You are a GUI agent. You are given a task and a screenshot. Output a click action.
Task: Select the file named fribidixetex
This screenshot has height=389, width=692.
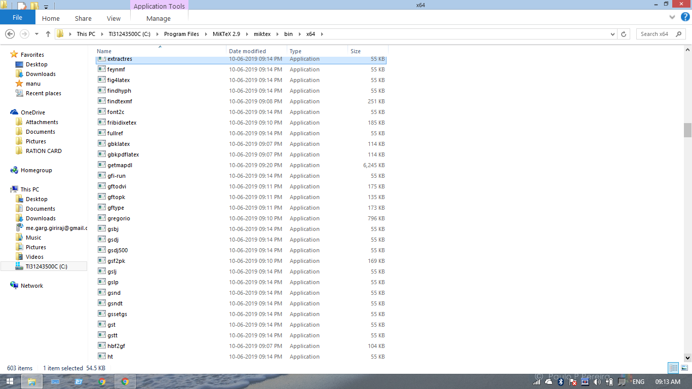122,123
